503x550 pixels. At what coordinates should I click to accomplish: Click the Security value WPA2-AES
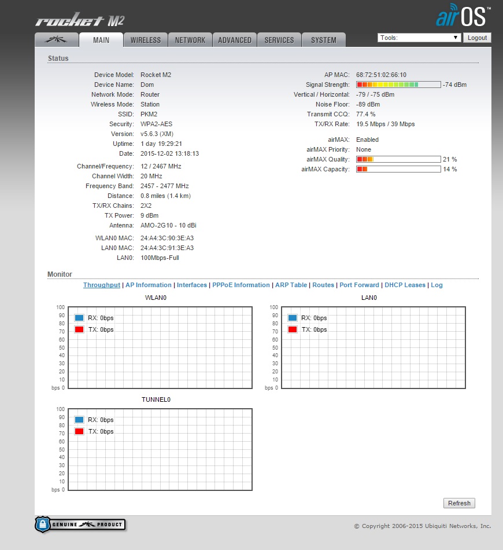[156, 124]
